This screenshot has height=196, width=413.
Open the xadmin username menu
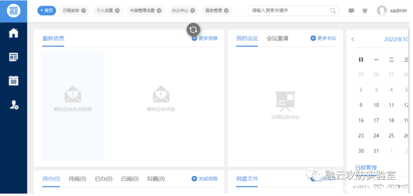398,11
